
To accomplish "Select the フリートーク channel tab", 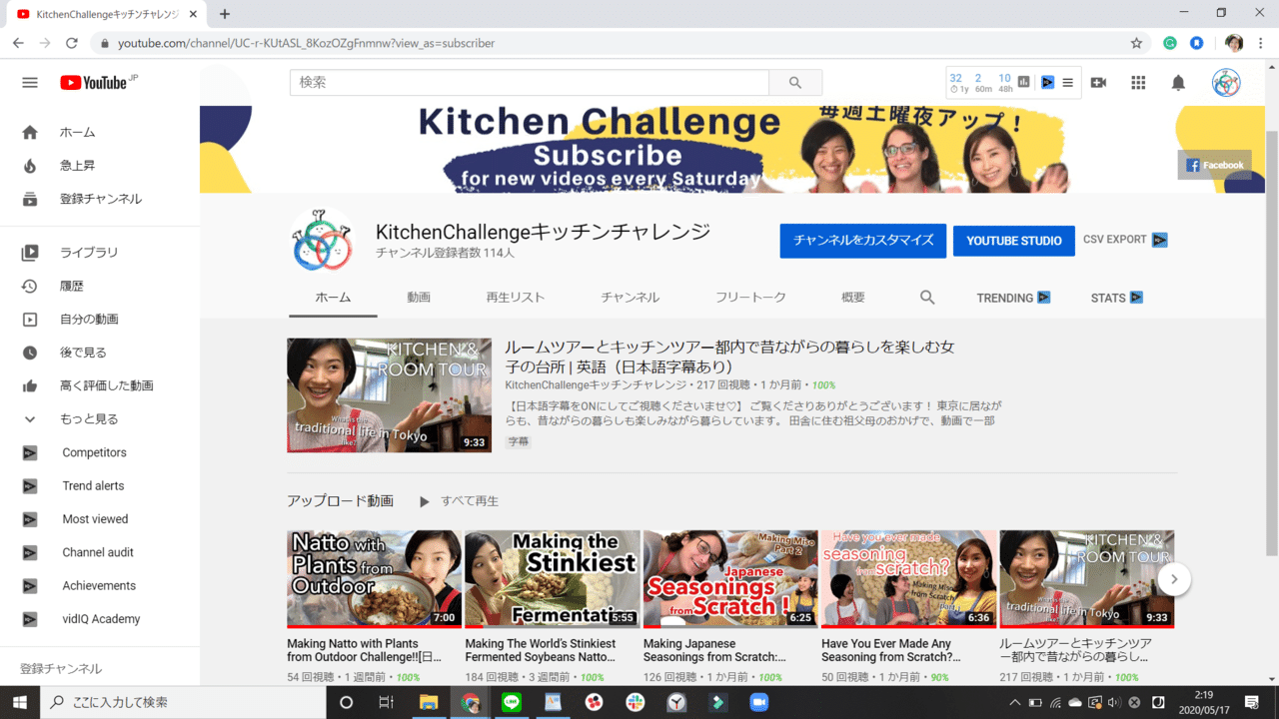I will (750, 298).
